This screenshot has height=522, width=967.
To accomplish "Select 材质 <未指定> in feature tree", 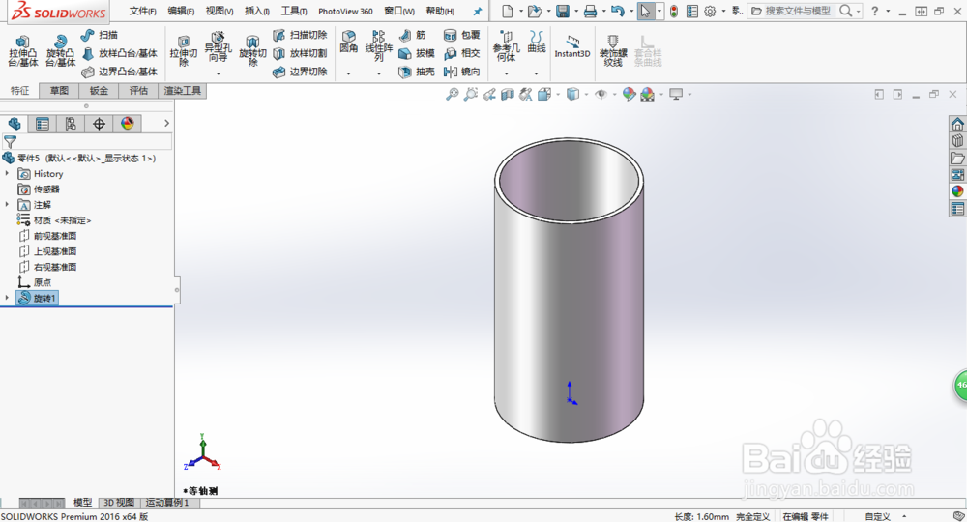I will [x=61, y=220].
